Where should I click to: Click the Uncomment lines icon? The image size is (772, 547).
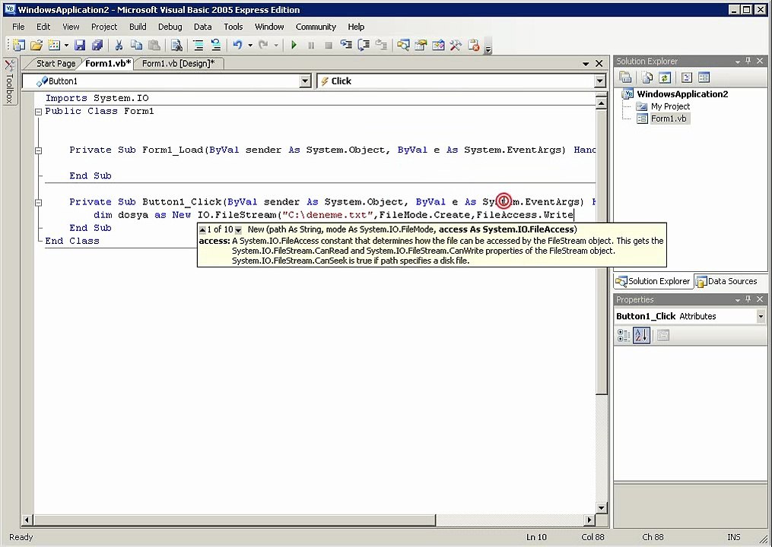tap(216, 46)
